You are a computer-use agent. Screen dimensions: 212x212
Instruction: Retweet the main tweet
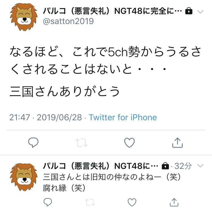tap(81, 143)
